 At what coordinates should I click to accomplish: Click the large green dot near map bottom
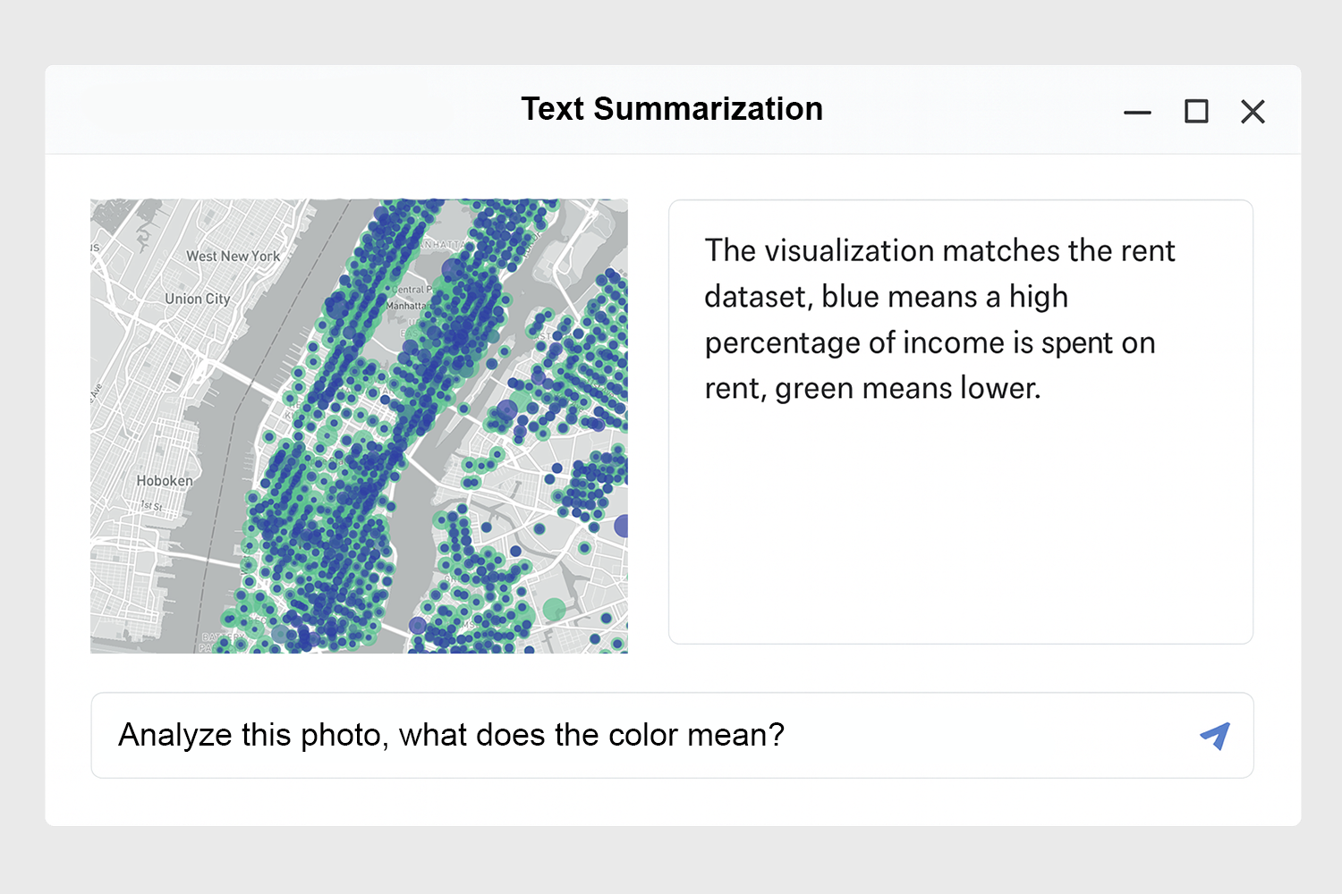click(x=555, y=610)
